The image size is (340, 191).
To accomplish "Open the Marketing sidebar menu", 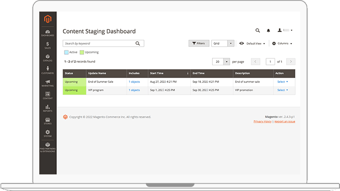I will pyautogui.click(x=48, y=83).
